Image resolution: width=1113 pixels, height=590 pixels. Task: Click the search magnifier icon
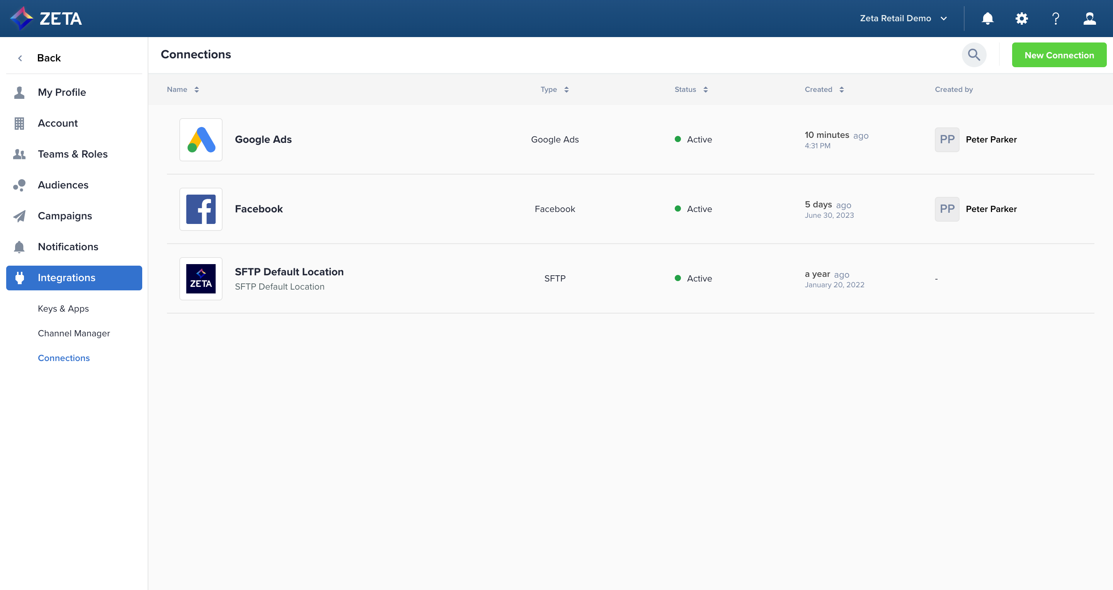(x=974, y=55)
